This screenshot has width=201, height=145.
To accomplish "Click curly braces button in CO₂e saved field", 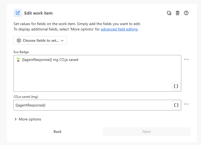I will tap(176, 105).
